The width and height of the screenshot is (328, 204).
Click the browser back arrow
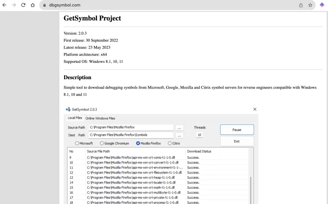(4, 5)
